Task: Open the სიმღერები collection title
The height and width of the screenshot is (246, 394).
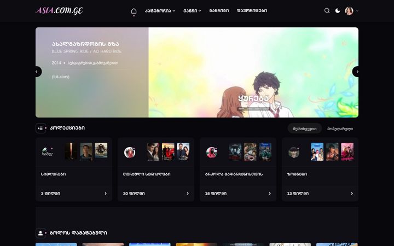Action: (x=53, y=174)
